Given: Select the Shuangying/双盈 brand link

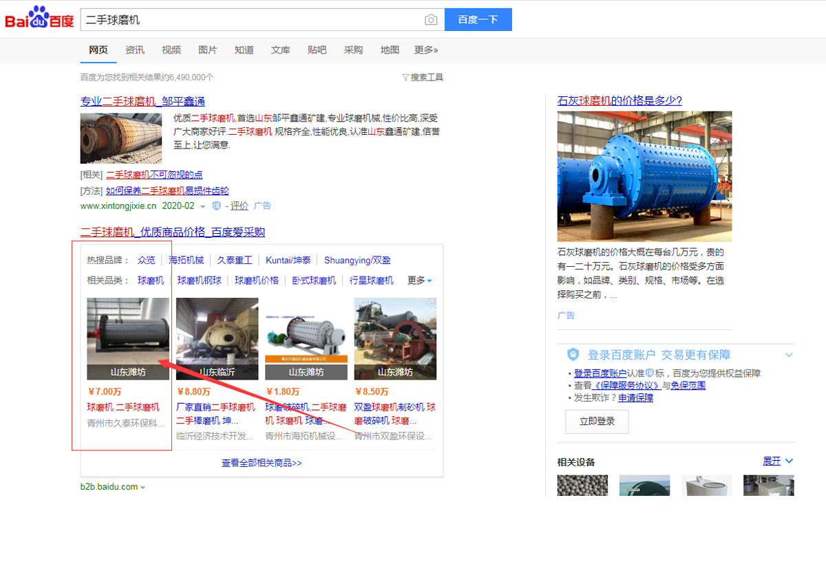Looking at the screenshot, I should [x=357, y=261].
